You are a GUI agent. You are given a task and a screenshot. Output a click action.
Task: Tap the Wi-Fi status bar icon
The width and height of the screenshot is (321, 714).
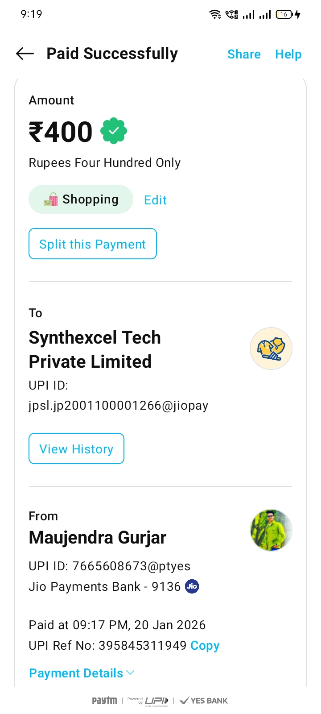click(x=215, y=14)
